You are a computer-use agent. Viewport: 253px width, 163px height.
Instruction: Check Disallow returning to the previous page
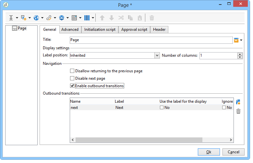coord(72,71)
